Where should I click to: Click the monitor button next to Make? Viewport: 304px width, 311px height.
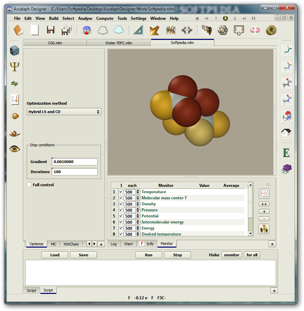pos(232,255)
